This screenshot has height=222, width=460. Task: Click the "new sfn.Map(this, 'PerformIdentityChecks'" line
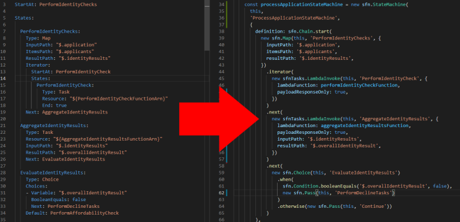pyautogui.click(x=320, y=38)
